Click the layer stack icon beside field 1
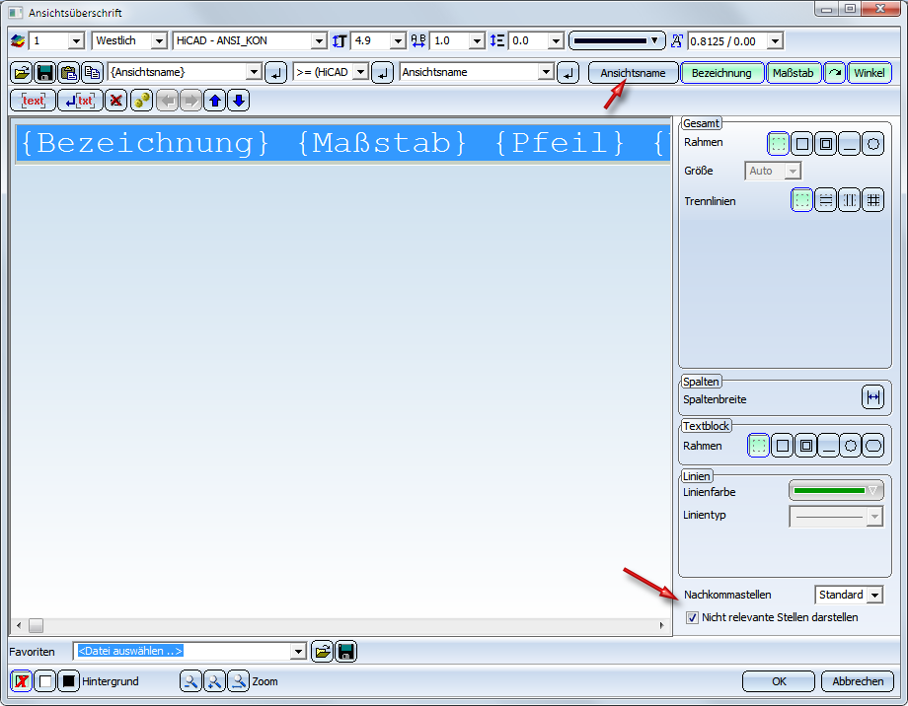The image size is (908, 706). (18, 41)
